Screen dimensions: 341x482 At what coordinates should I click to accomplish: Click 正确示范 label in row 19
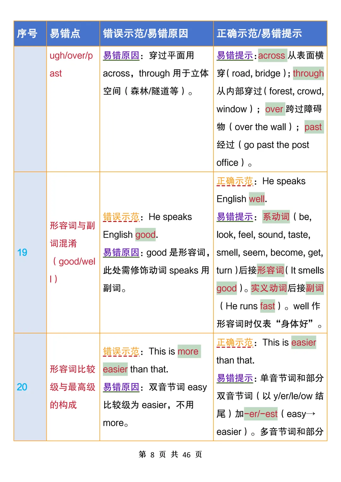click(235, 181)
